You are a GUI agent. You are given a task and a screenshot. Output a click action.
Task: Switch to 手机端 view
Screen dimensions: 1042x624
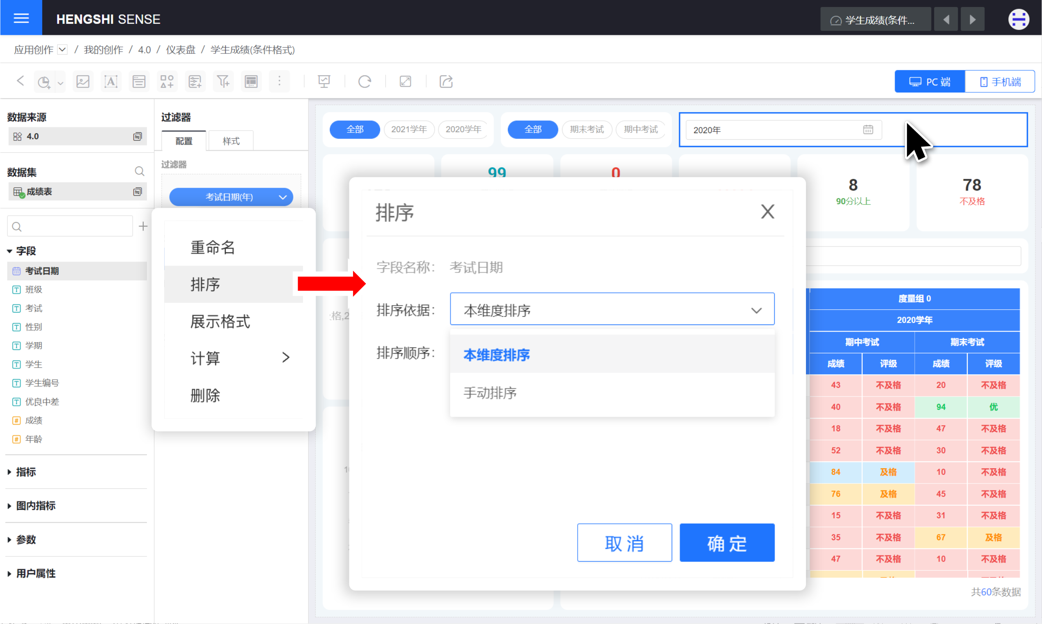1000,82
